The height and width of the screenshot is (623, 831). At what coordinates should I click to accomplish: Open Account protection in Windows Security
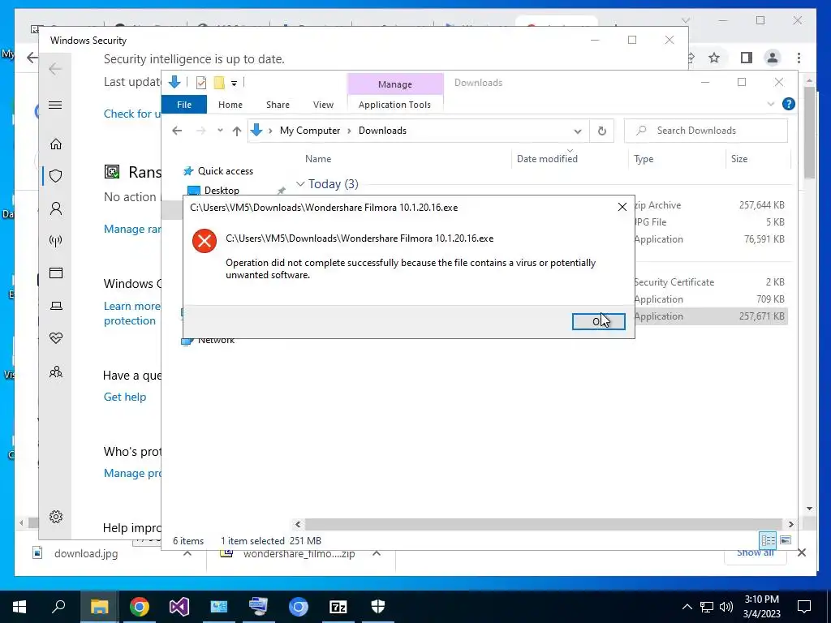tap(56, 208)
